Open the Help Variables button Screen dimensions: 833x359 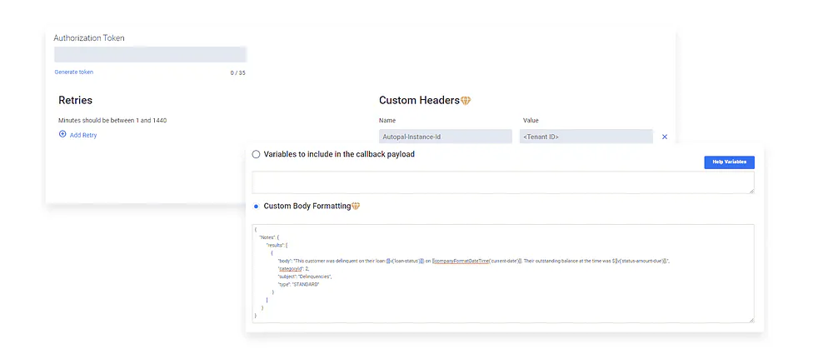click(730, 162)
